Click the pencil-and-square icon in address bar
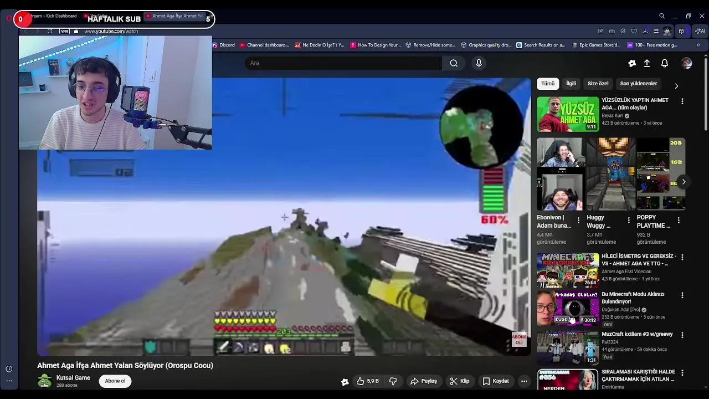This screenshot has height=399, width=709. click(x=600, y=31)
